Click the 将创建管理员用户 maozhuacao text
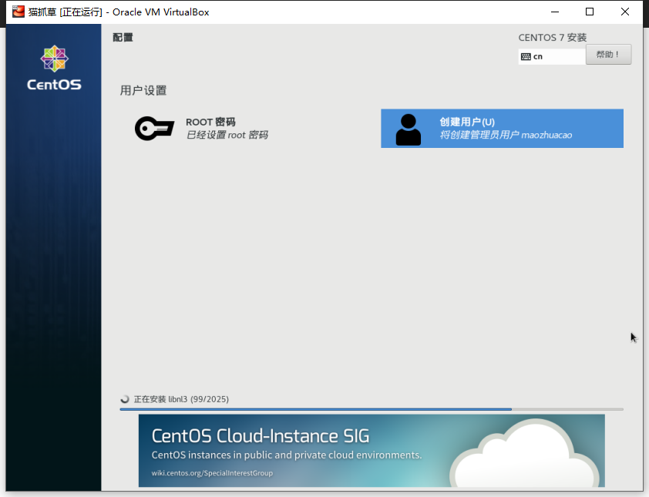The height and width of the screenshot is (497, 649). point(506,135)
